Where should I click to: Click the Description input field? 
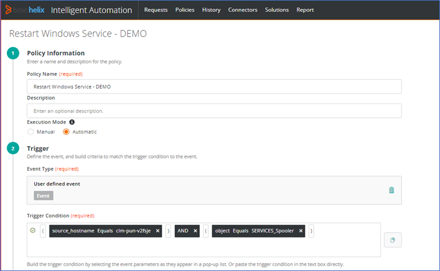(x=214, y=111)
